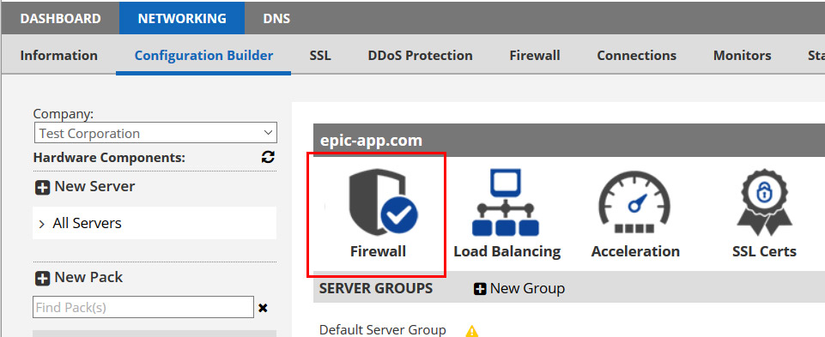Open the Firewall shield icon
Screen dimensions: 825x337
(384, 202)
